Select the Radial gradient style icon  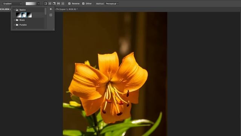50,3
